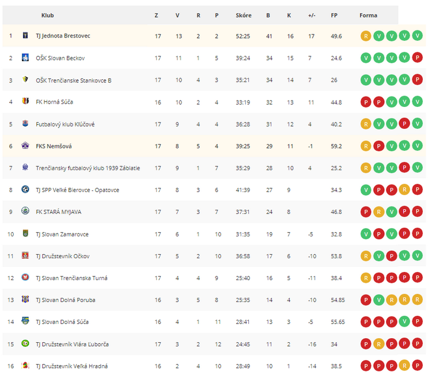Sort table by Klub column header
This screenshot has height=383, width=432.
[47, 16]
